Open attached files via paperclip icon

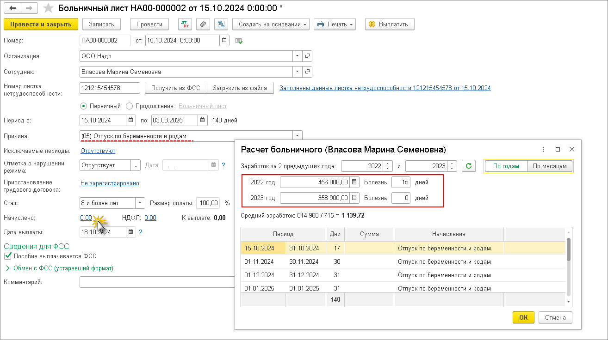pyautogui.click(x=203, y=24)
